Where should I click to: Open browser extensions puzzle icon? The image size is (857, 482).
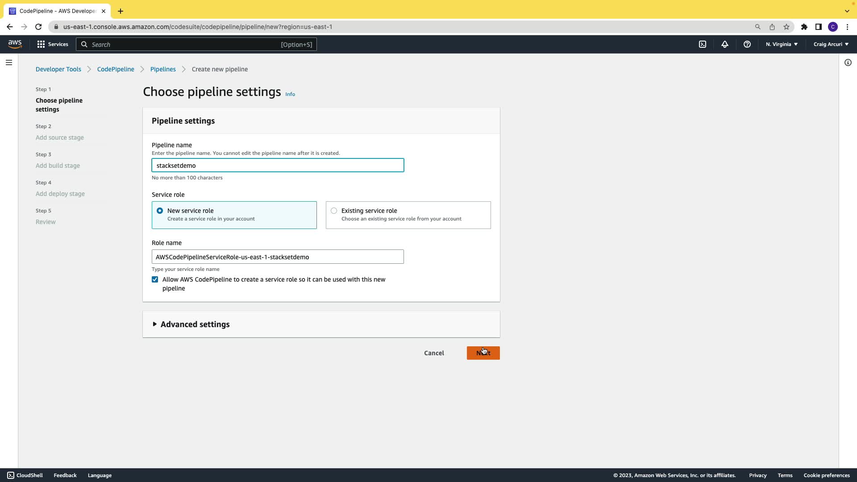tap(804, 27)
